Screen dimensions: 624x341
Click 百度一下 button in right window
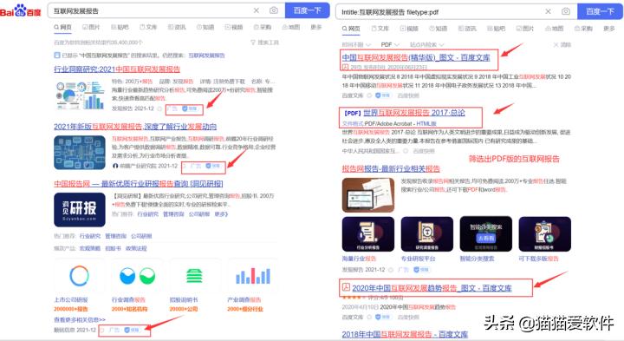click(600, 11)
